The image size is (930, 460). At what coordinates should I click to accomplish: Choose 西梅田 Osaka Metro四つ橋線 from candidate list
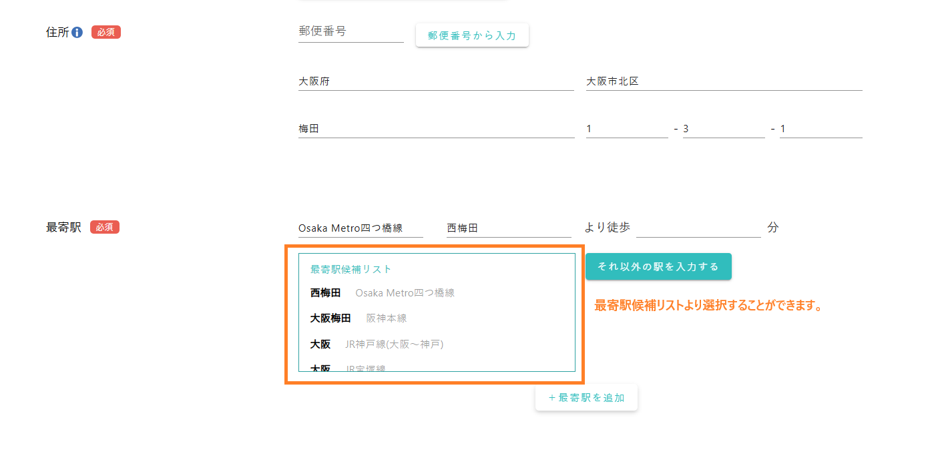click(x=382, y=293)
